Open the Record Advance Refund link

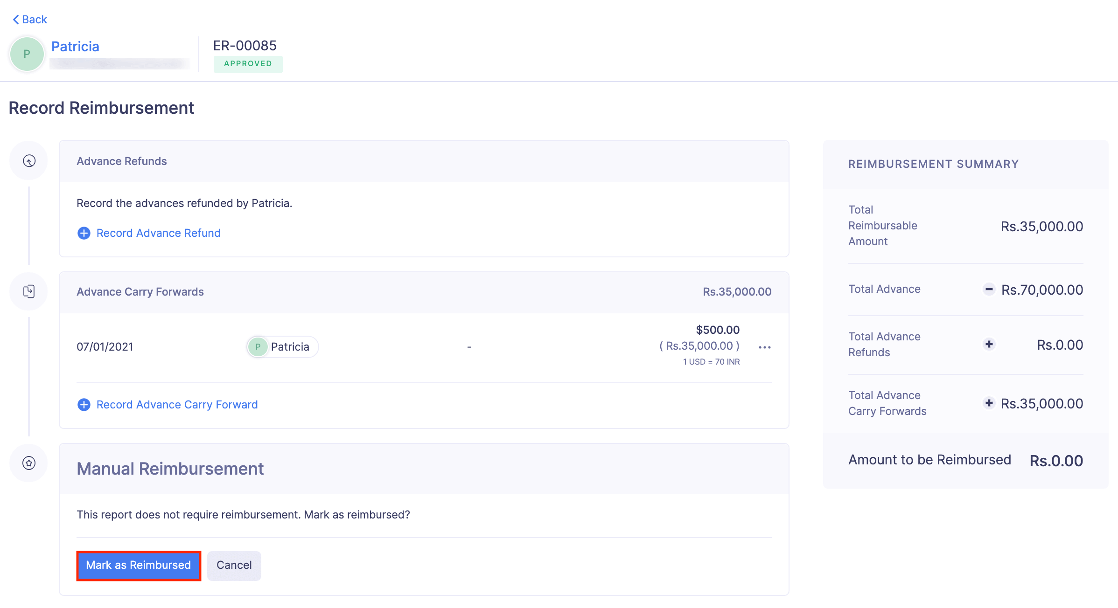158,233
